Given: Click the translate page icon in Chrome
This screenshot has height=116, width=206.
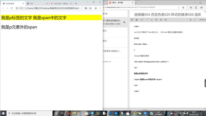Looking at the screenshot, I should pyautogui.click(x=86, y=8).
